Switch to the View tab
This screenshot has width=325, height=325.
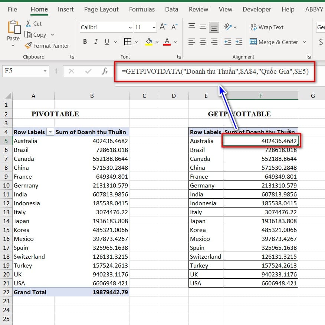coord(225,9)
